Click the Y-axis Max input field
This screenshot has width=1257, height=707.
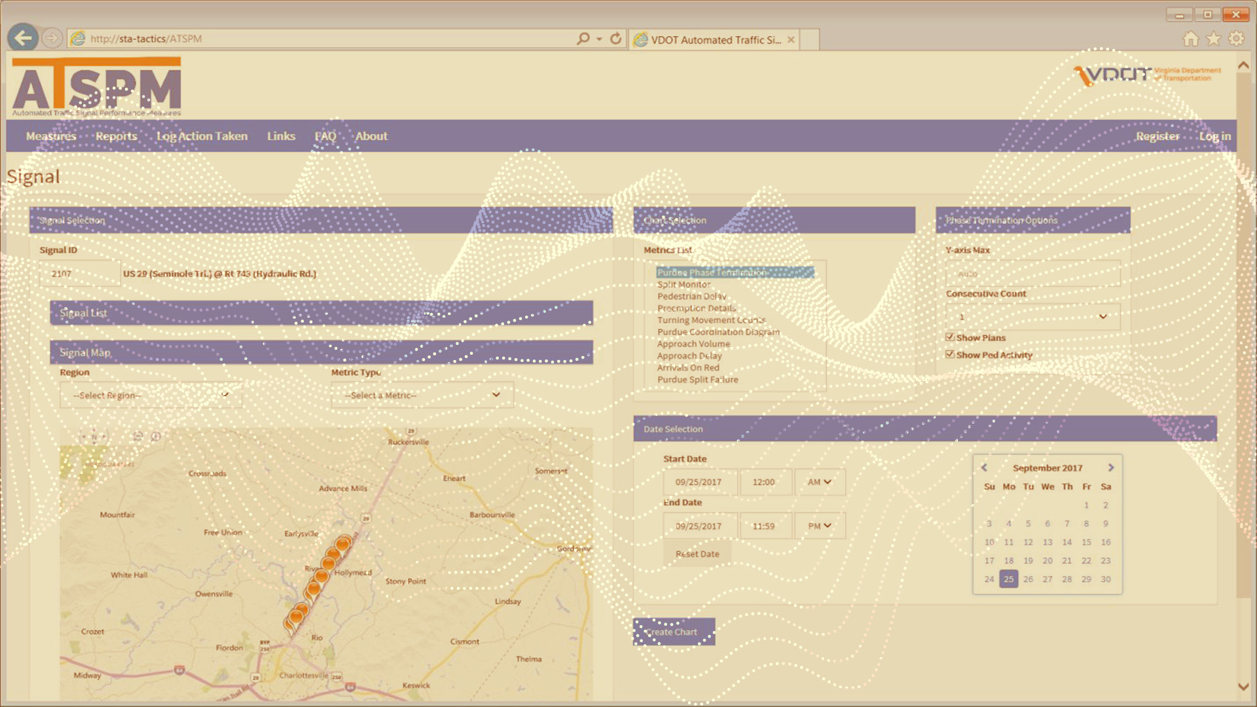point(1032,274)
